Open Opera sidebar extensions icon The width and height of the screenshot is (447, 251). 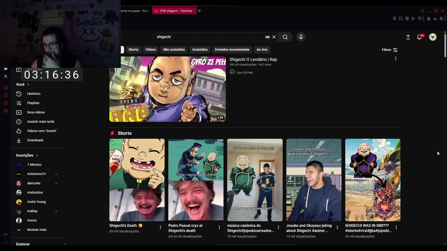point(6,103)
